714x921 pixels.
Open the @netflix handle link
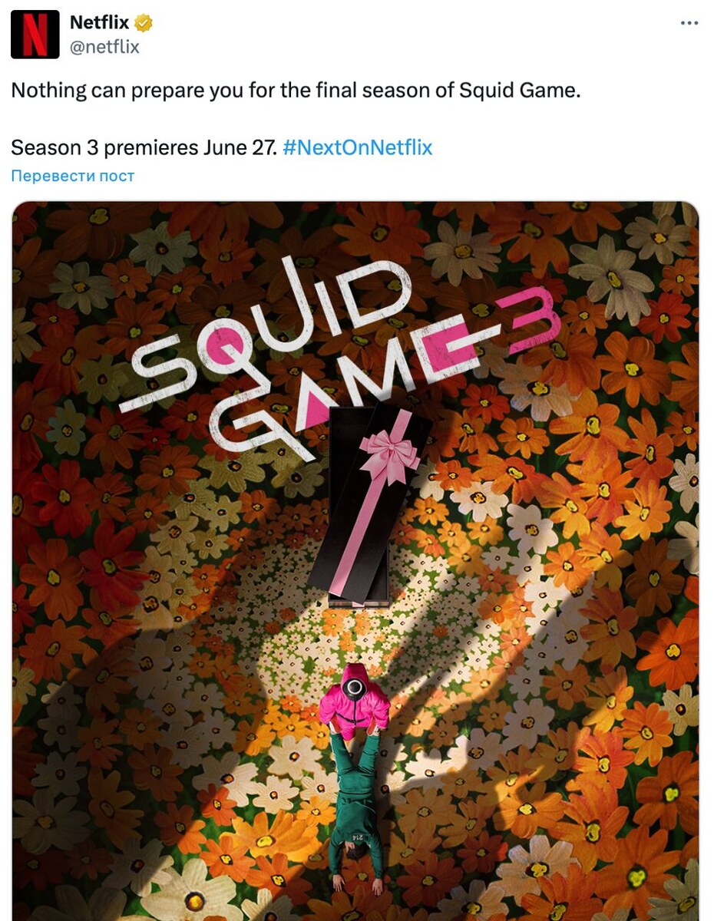pyautogui.click(x=104, y=47)
